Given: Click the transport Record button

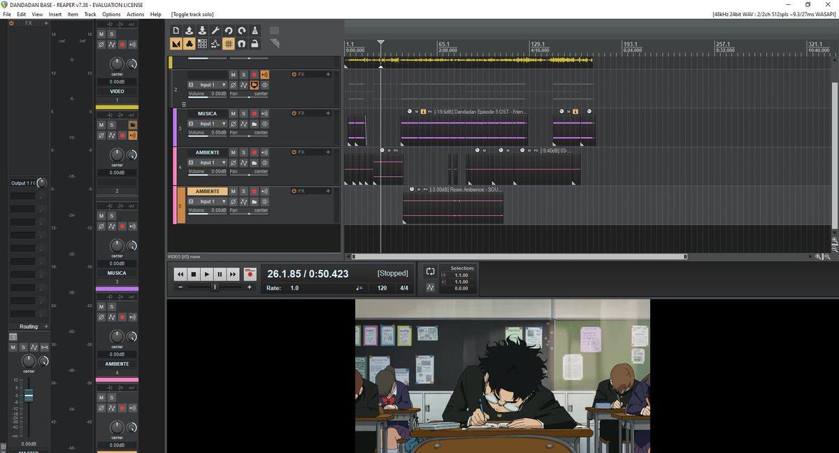Looking at the screenshot, I should click(x=250, y=274).
